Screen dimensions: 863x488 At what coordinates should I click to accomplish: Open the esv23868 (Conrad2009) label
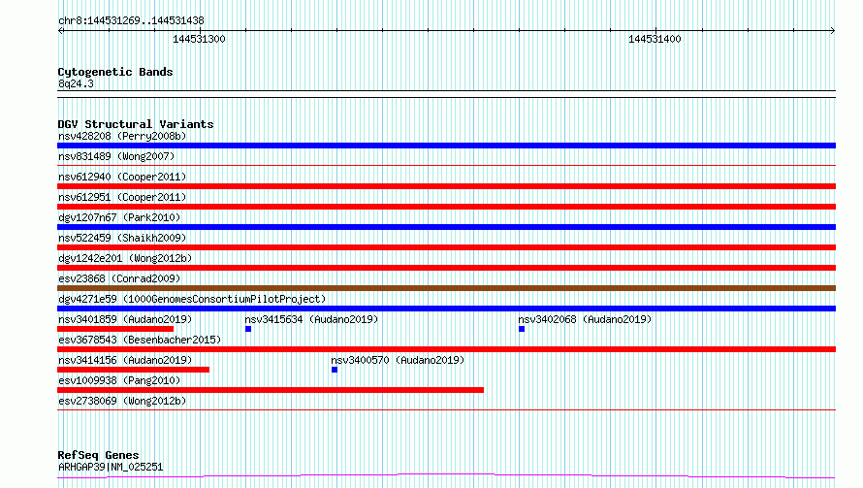click(119, 278)
